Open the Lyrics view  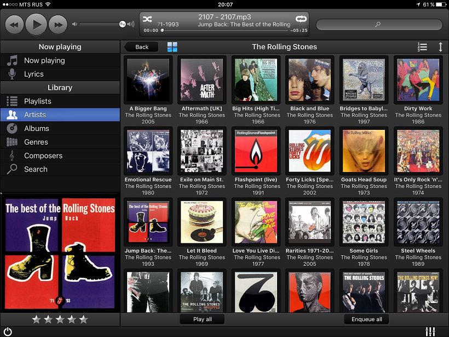60,74
